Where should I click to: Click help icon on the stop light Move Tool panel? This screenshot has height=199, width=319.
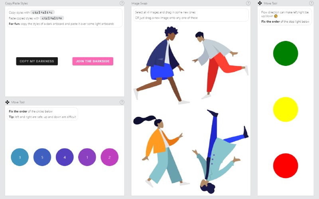311,3
